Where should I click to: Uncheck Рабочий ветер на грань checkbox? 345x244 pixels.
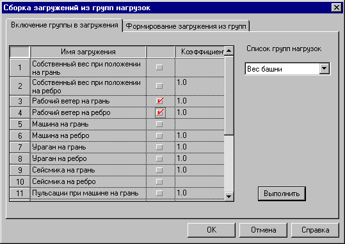point(160,101)
